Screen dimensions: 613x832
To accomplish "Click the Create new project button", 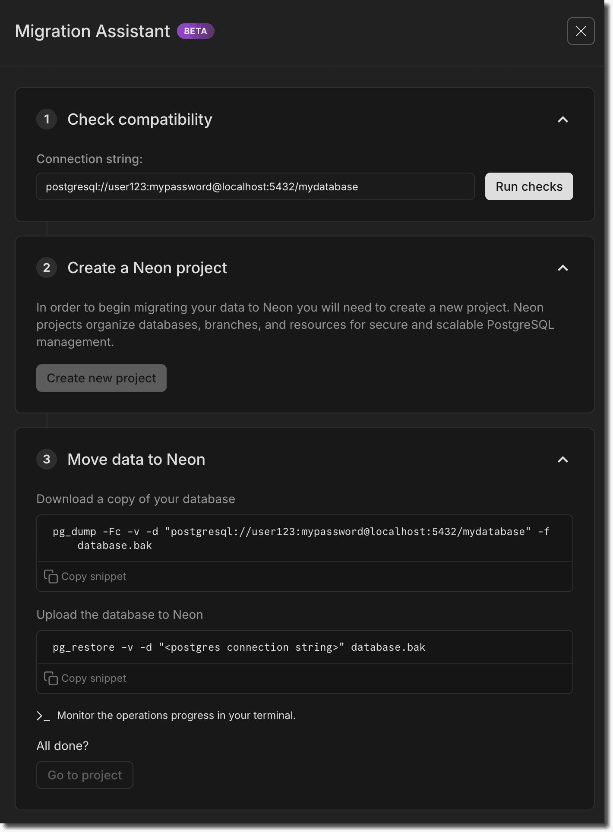I will click(x=101, y=378).
